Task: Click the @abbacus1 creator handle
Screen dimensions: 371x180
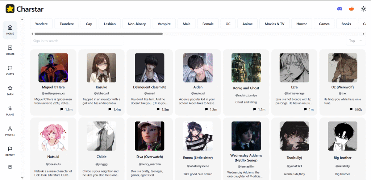Action: click(x=101, y=93)
